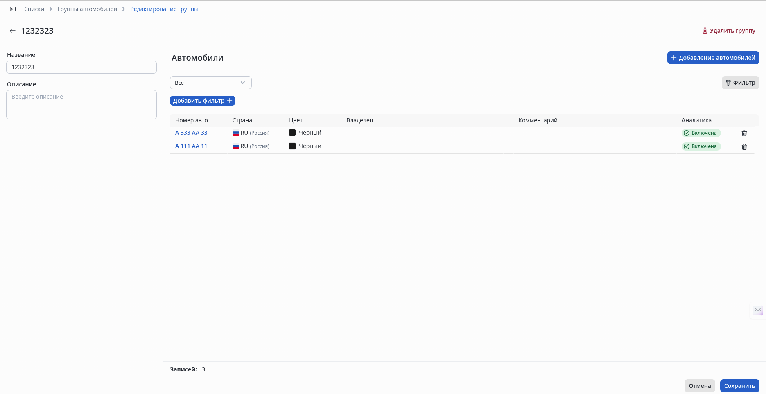
Task: Toggle Включена analytics badge for A 333 AA 33
Action: pos(700,133)
